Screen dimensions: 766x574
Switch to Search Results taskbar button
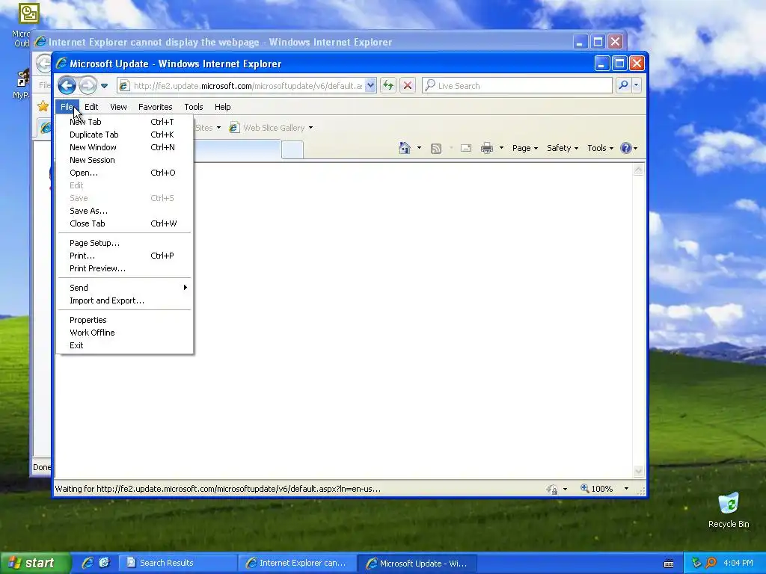(x=177, y=564)
